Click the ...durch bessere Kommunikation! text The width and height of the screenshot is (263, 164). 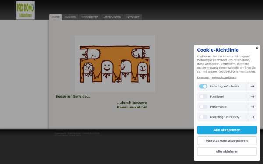point(132,105)
